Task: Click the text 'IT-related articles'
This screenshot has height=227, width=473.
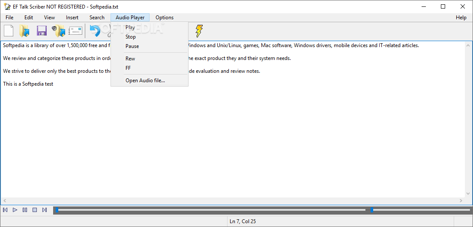Action: [399, 46]
